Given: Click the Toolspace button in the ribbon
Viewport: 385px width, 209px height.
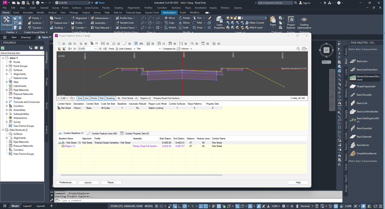Looking at the screenshot, I should pyautogui.click(x=7, y=22).
